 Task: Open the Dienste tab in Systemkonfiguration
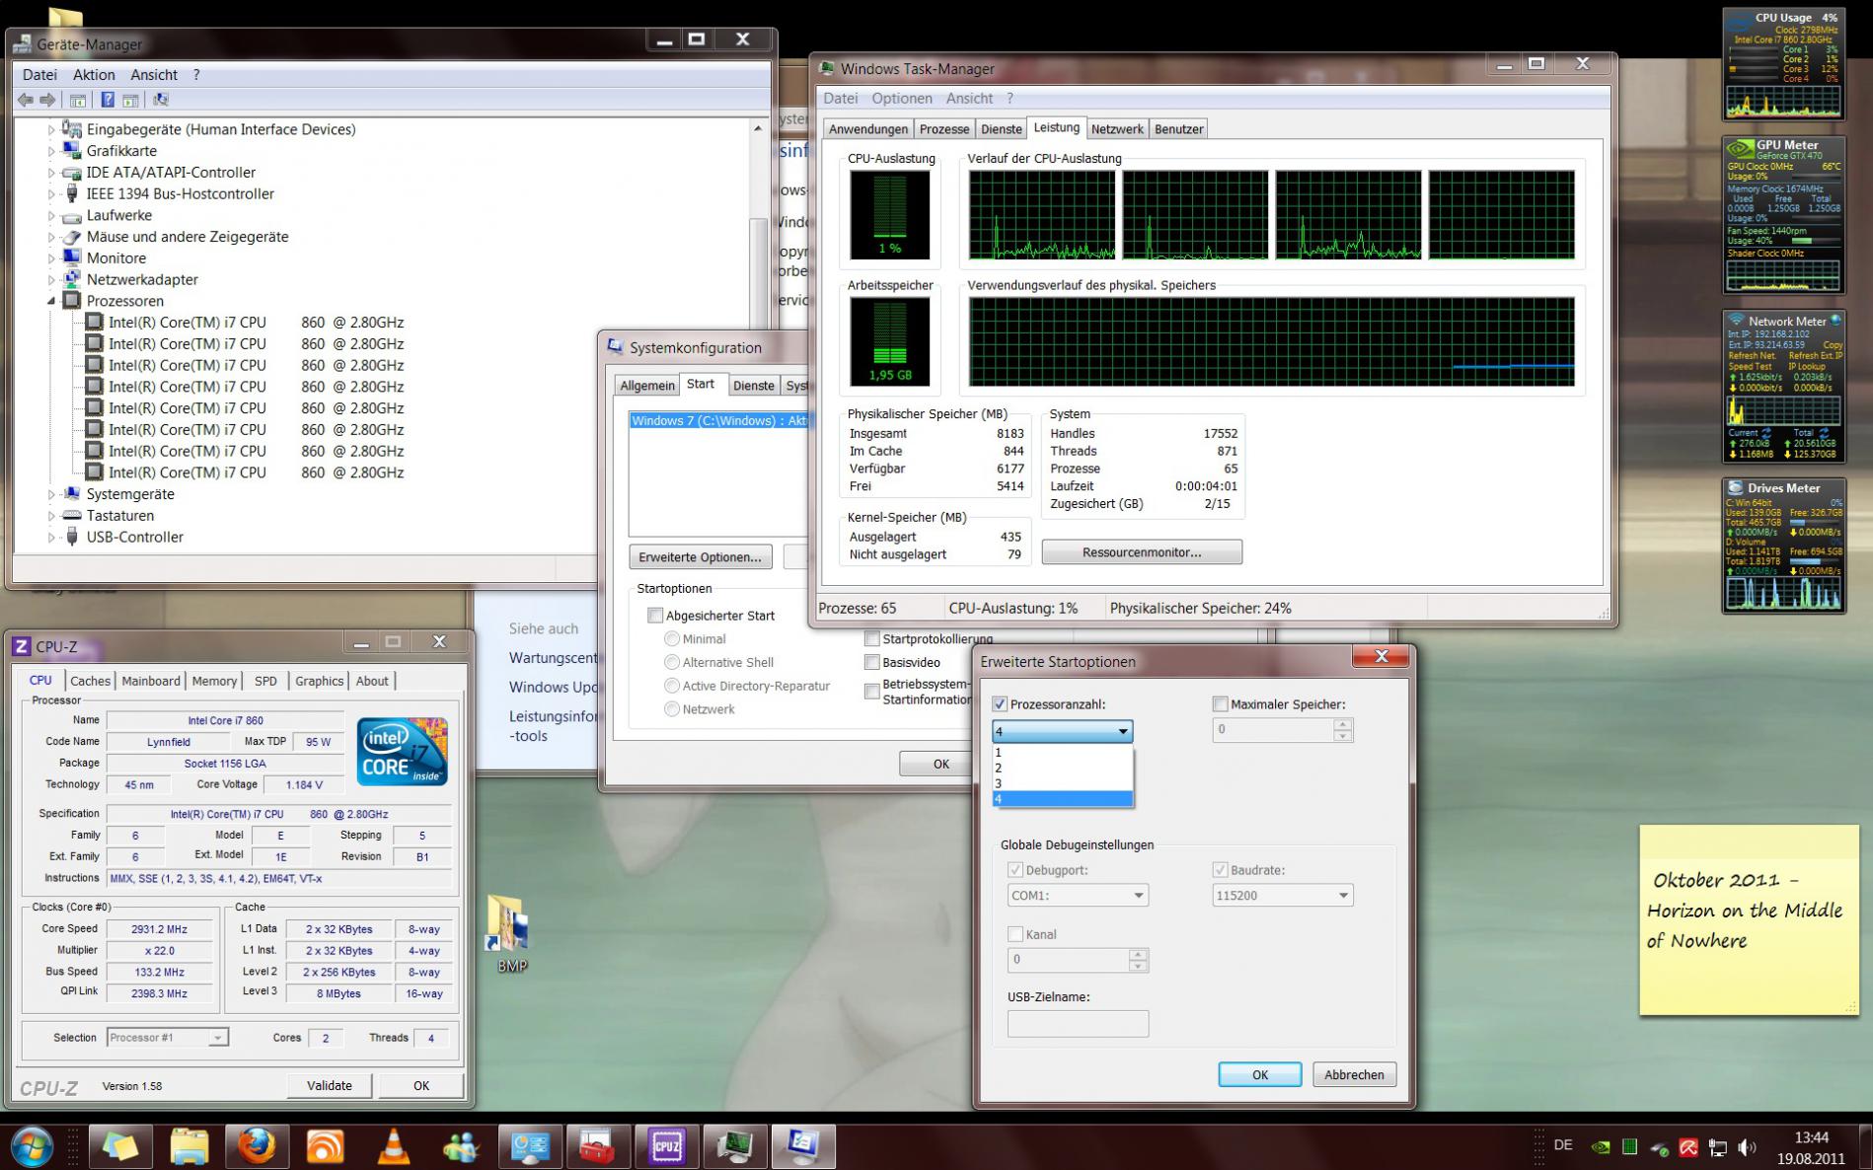click(754, 386)
